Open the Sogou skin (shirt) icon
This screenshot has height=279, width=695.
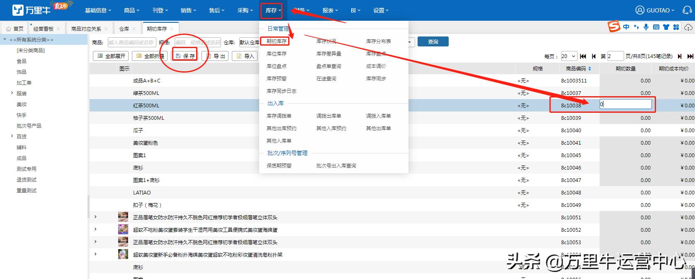coord(666,27)
